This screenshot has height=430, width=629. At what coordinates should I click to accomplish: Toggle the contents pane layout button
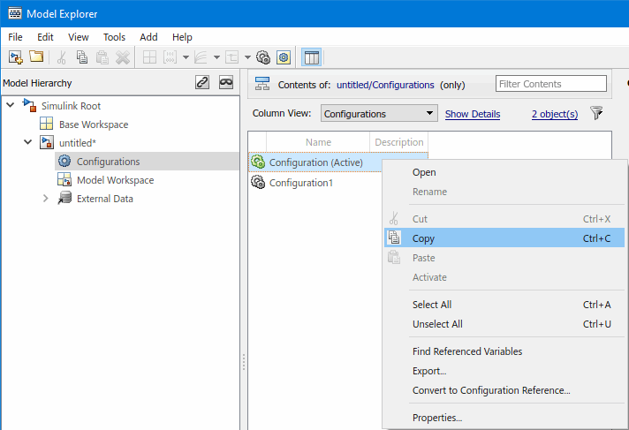tap(311, 57)
